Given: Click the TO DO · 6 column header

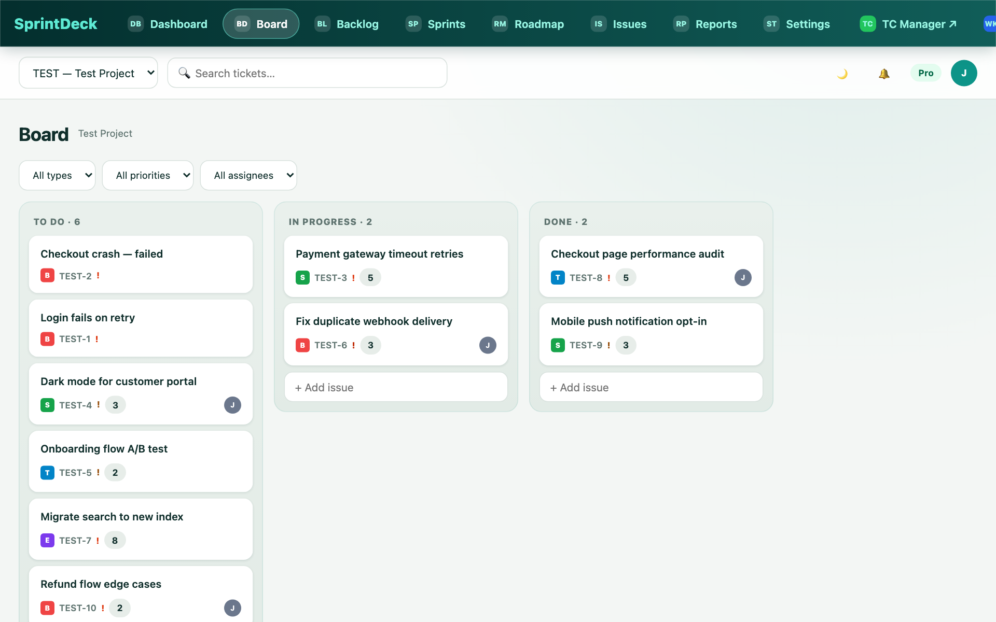Looking at the screenshot, I should [x=57, y=222].
